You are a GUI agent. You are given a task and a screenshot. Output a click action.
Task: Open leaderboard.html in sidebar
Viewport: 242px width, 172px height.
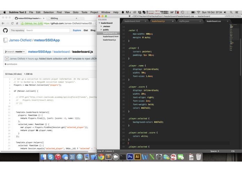(111, 37)
